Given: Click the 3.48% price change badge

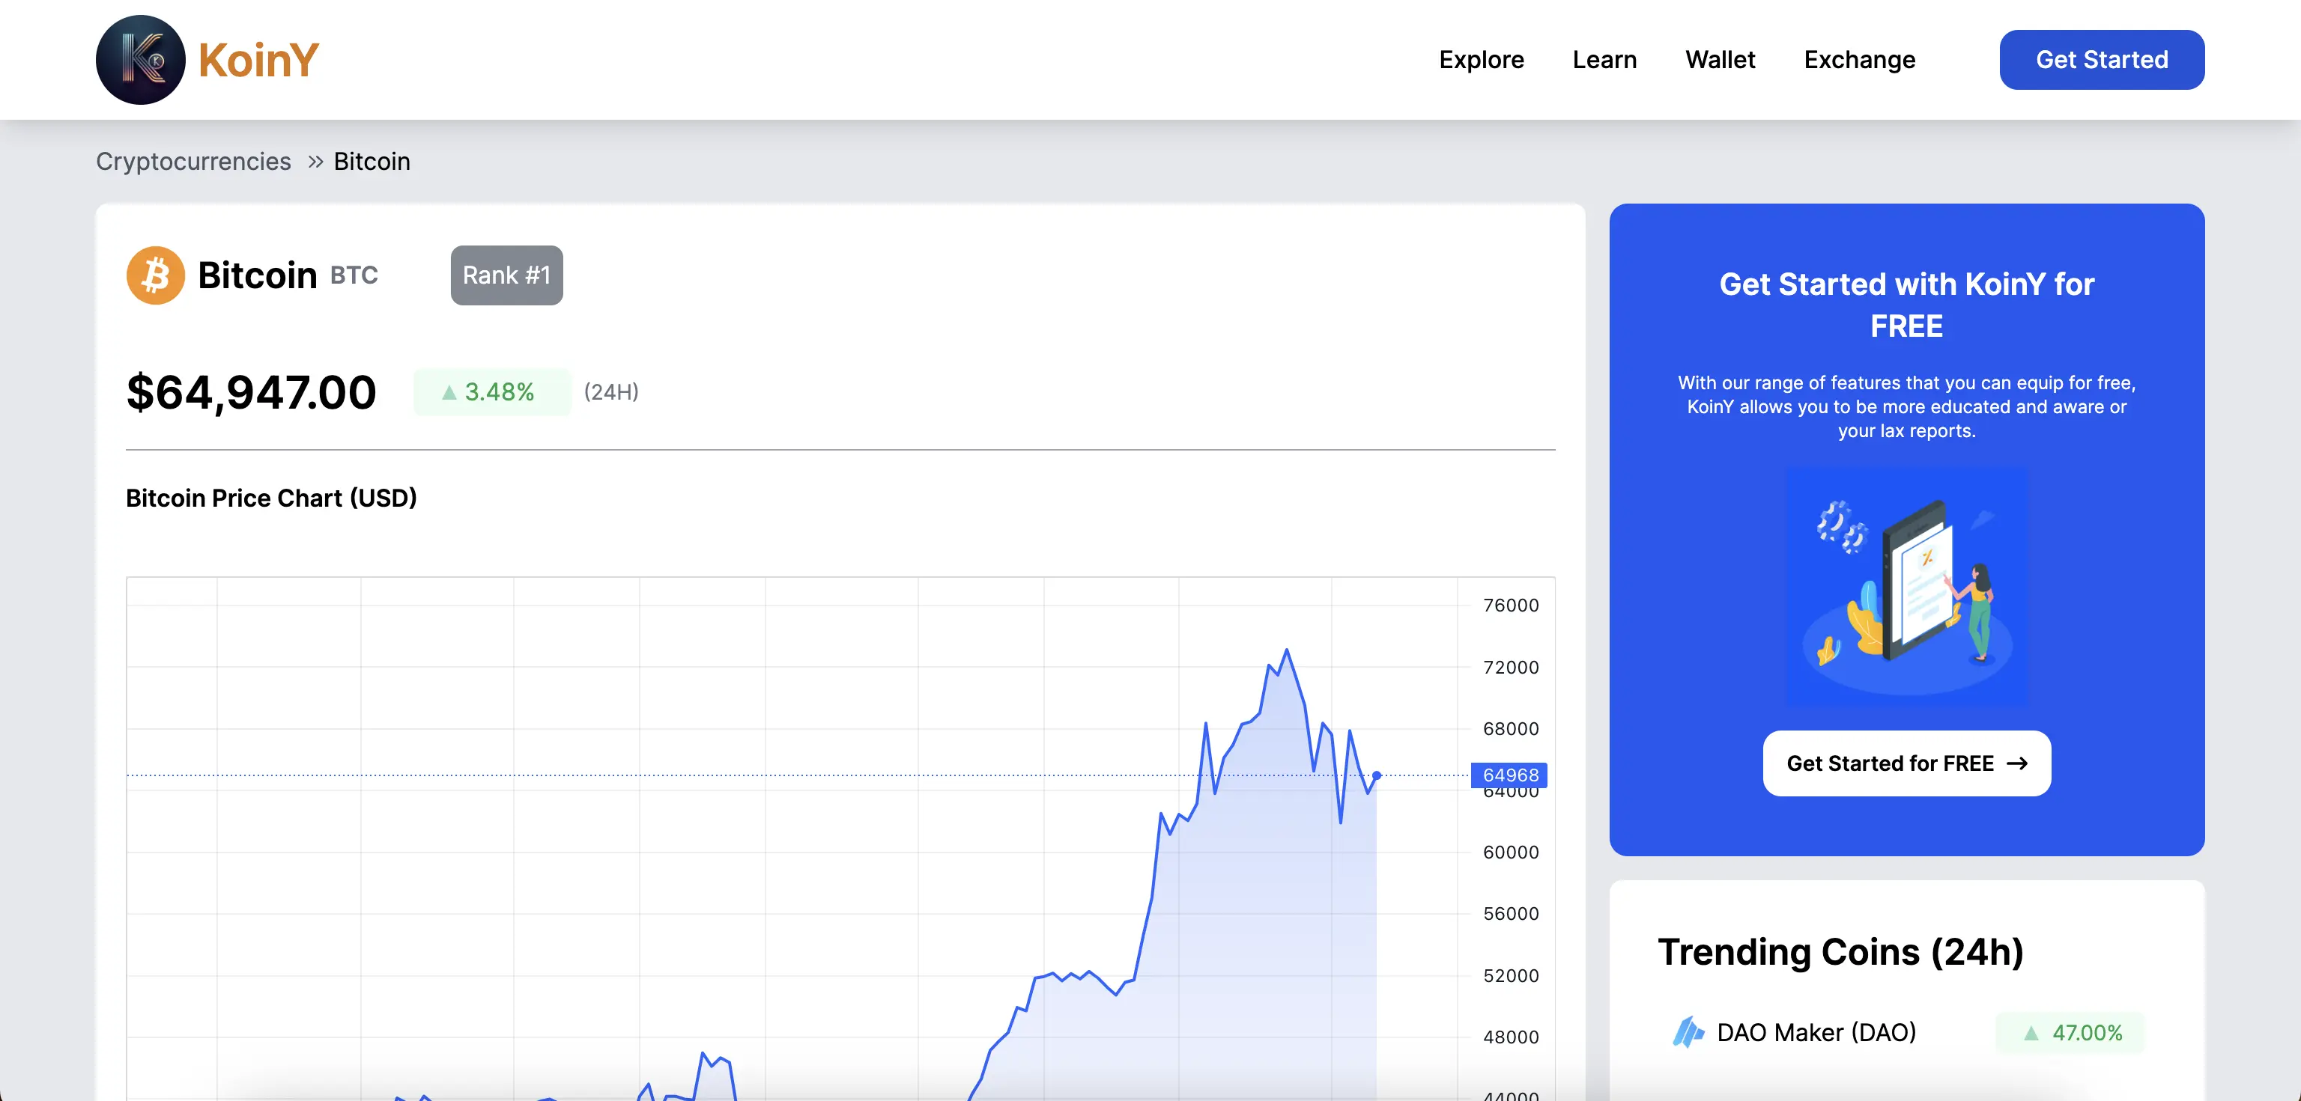Looking at the screenshot, I should pyautogui.click(x=491, y=392).
